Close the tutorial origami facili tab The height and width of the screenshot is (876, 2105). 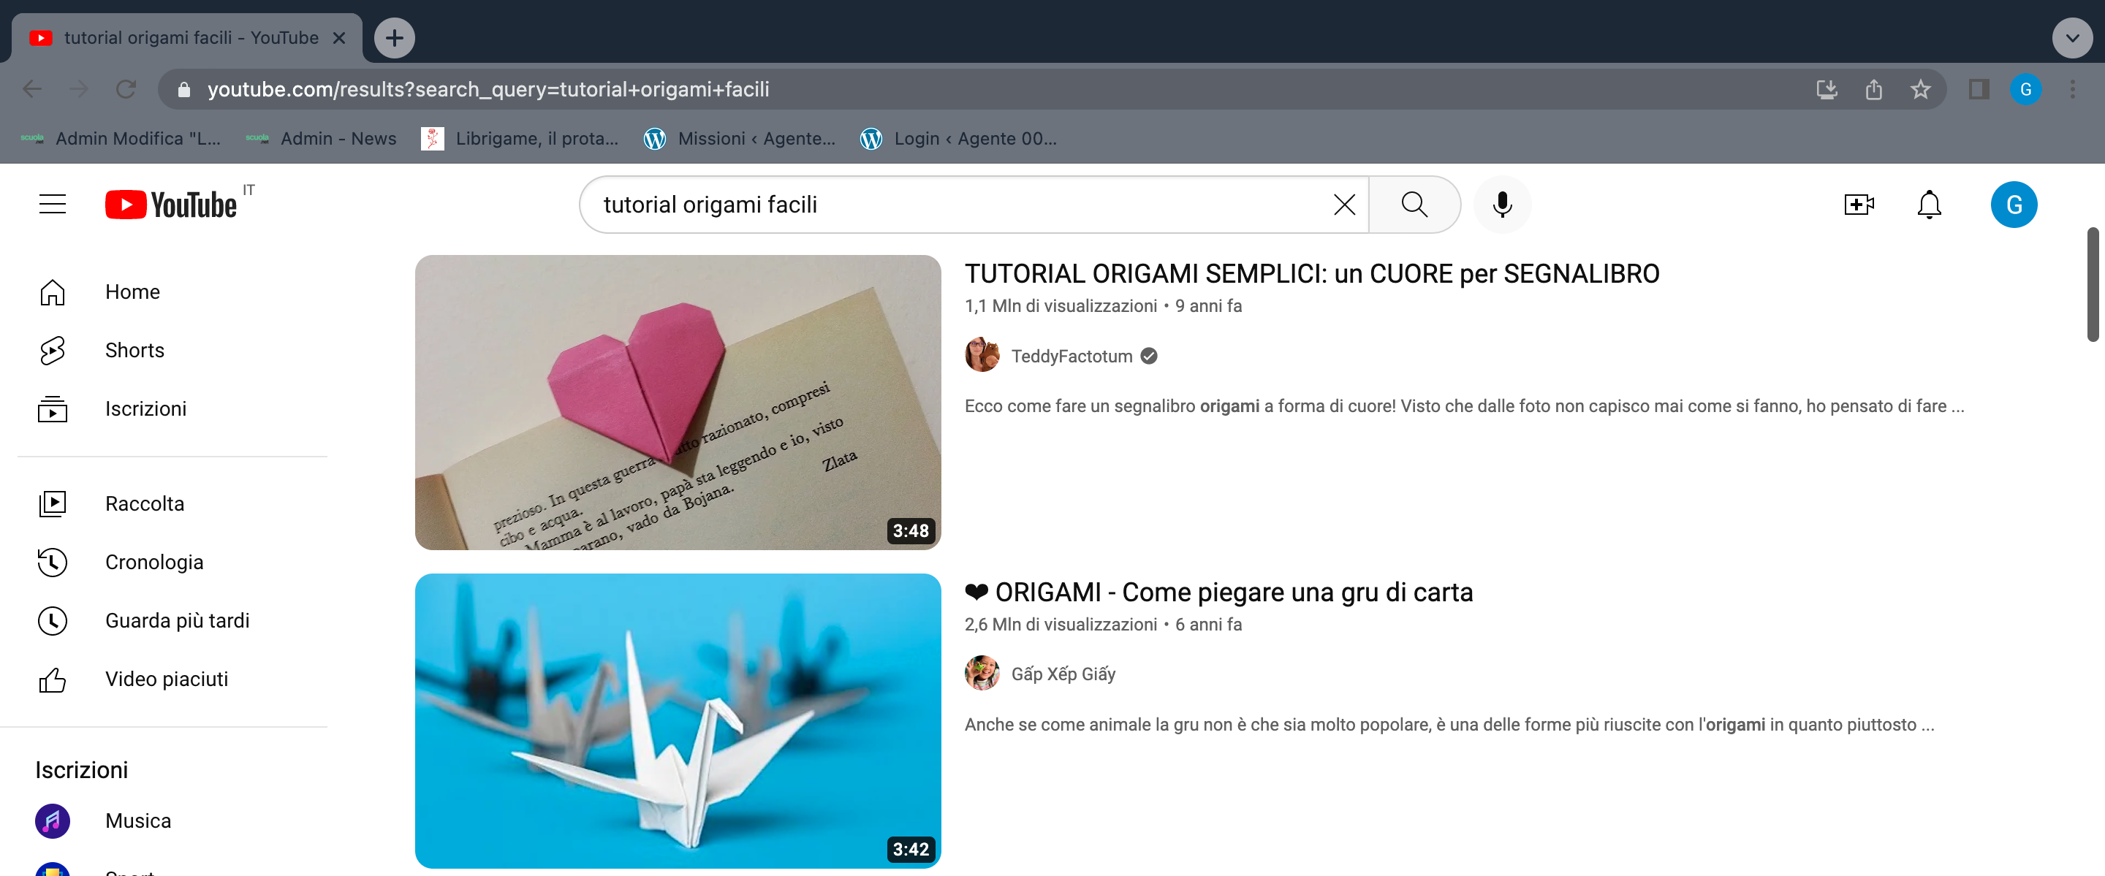[x=339, y=37]
